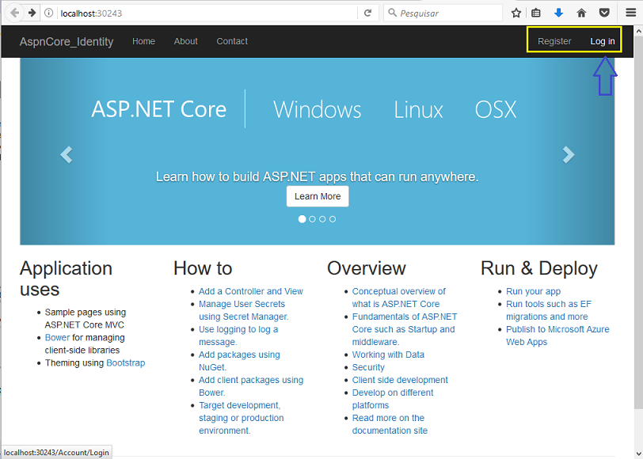Open Manage User Secrets link
Viewport: 643px width, 459px height.
coord(244,310)
